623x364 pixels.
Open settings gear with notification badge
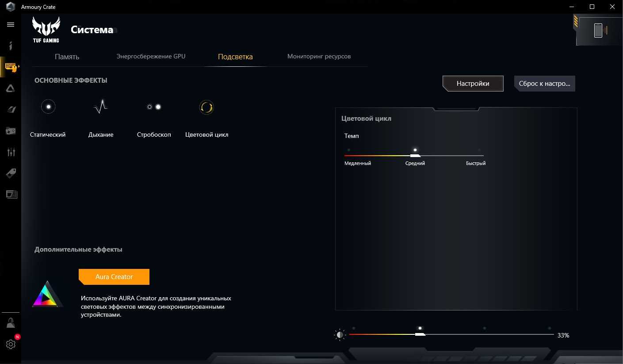(x=11, y=344)
